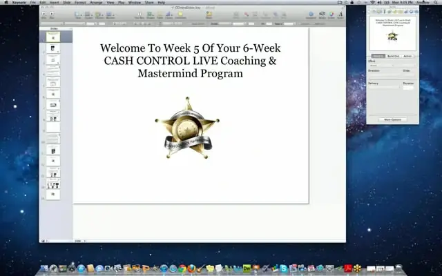The image size is (442, 276).
Task: Toggle the Inspector from the toolbar
Action: (x=311, y=15)
